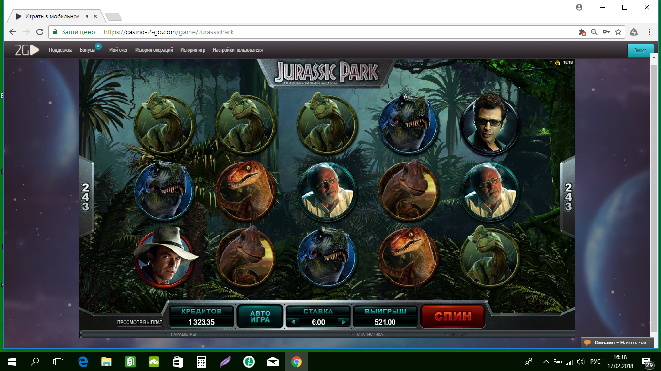Click the Кредитов value 1 323.35
Image resolution: width=661 pixels, height=371 pixels.
201,322
